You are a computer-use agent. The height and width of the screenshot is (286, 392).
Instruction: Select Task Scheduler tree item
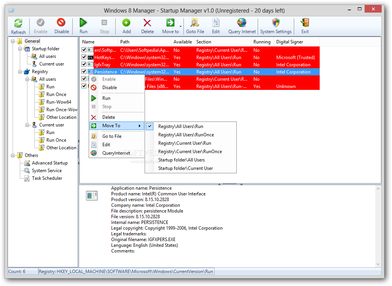click(47, 178)
